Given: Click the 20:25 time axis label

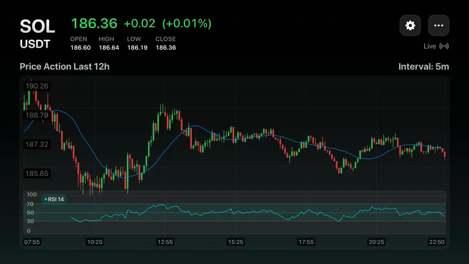Looking at the screenshot, I should (x=376, y=242).
